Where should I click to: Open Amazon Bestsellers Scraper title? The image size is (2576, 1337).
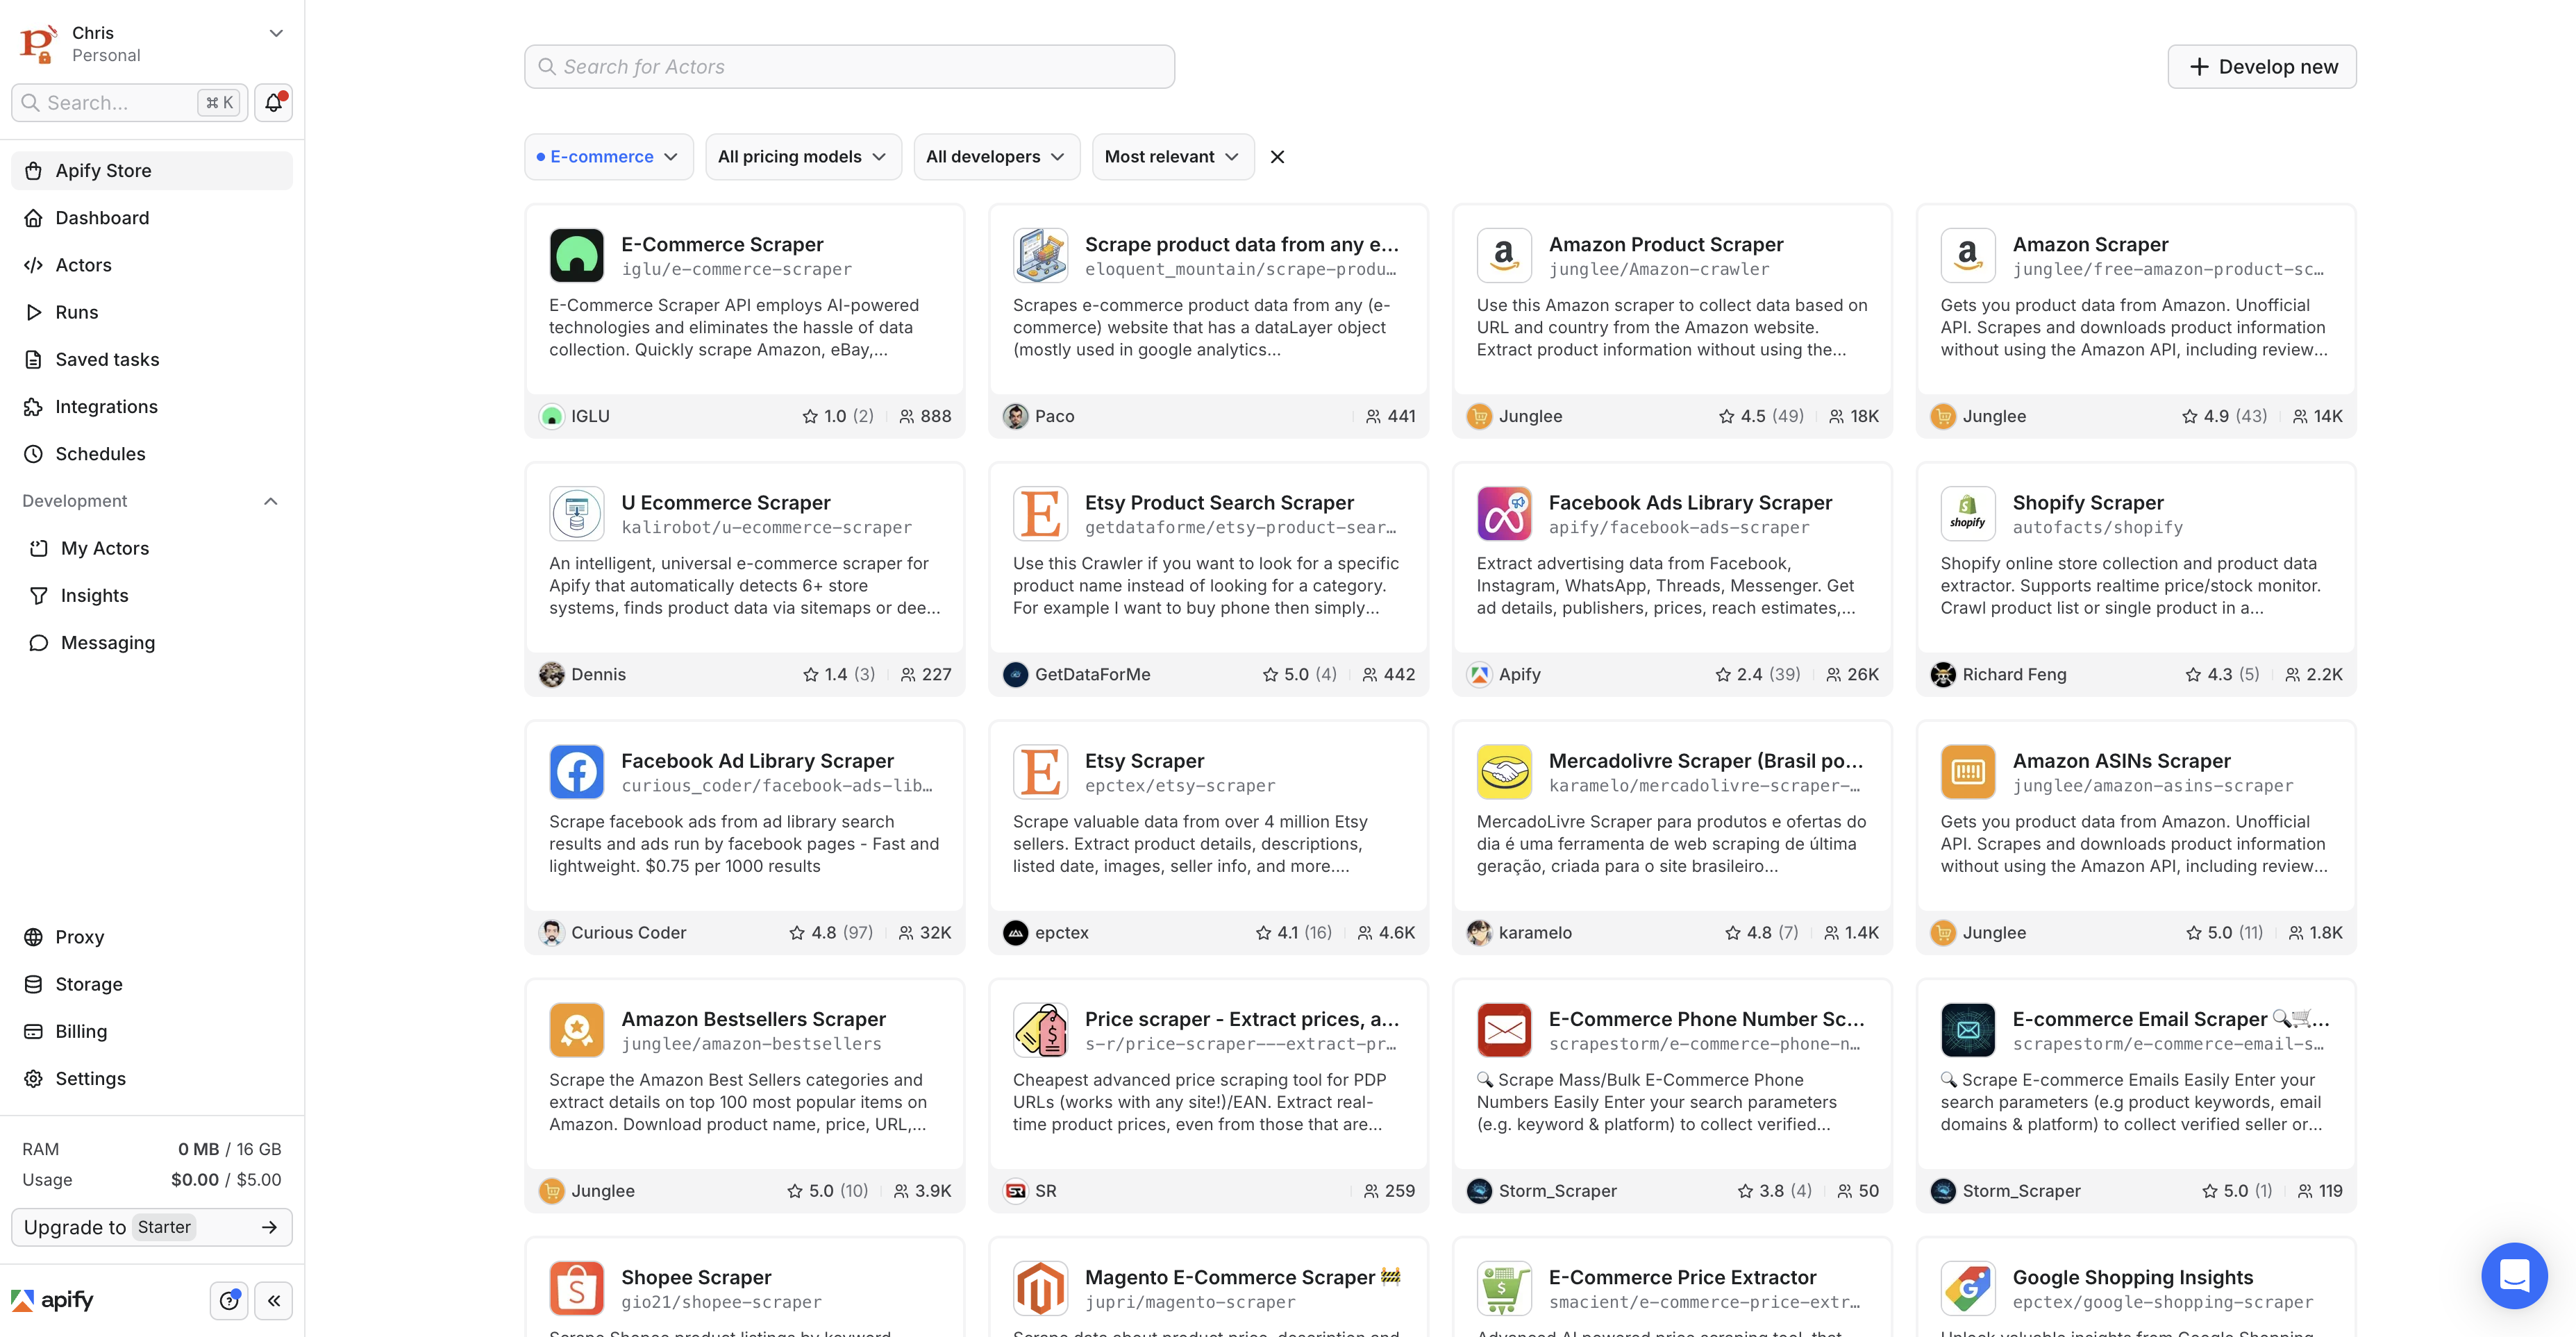click(x=753, y=1018)
